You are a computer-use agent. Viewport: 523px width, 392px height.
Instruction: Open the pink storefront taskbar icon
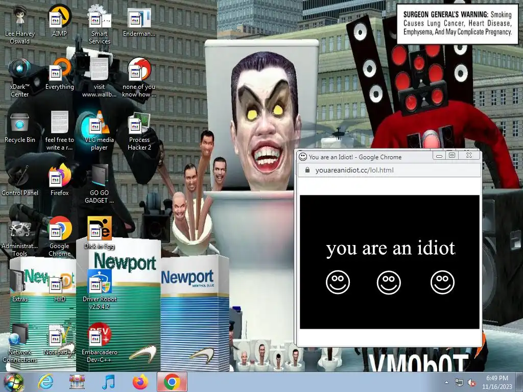pyautogui.click(x=77, y=382)
